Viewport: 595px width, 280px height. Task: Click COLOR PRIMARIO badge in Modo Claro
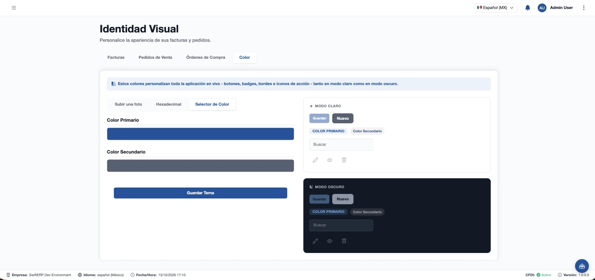(328, 131)
